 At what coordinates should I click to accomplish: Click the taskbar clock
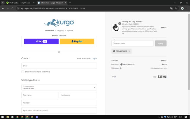coord(180,117)
